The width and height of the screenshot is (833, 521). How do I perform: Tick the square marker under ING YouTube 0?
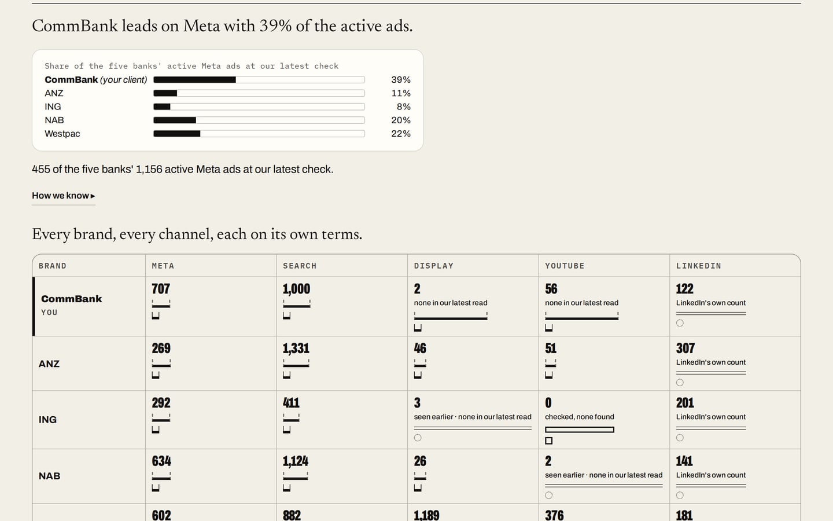(x=549, y=441)
